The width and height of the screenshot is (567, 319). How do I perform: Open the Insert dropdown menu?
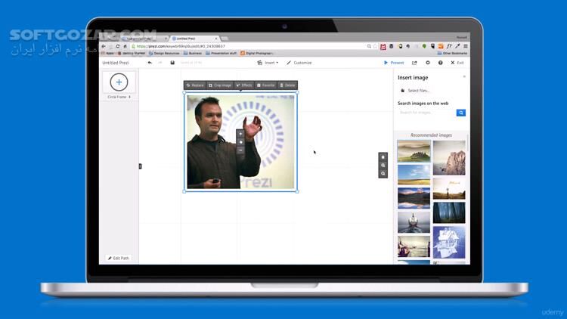click(268, 63)
